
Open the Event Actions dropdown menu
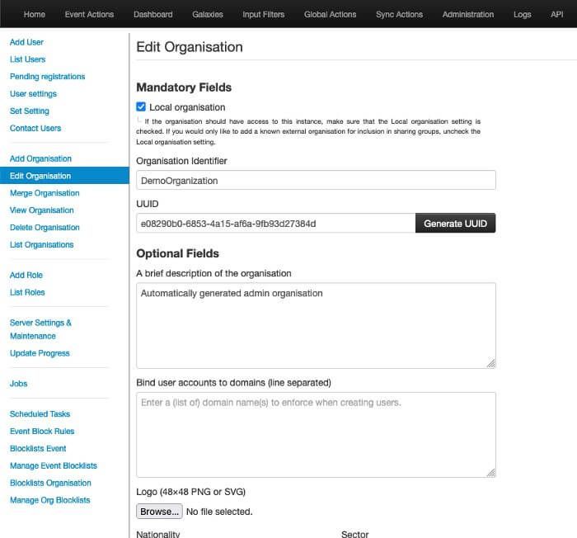(x=89, y=14)
